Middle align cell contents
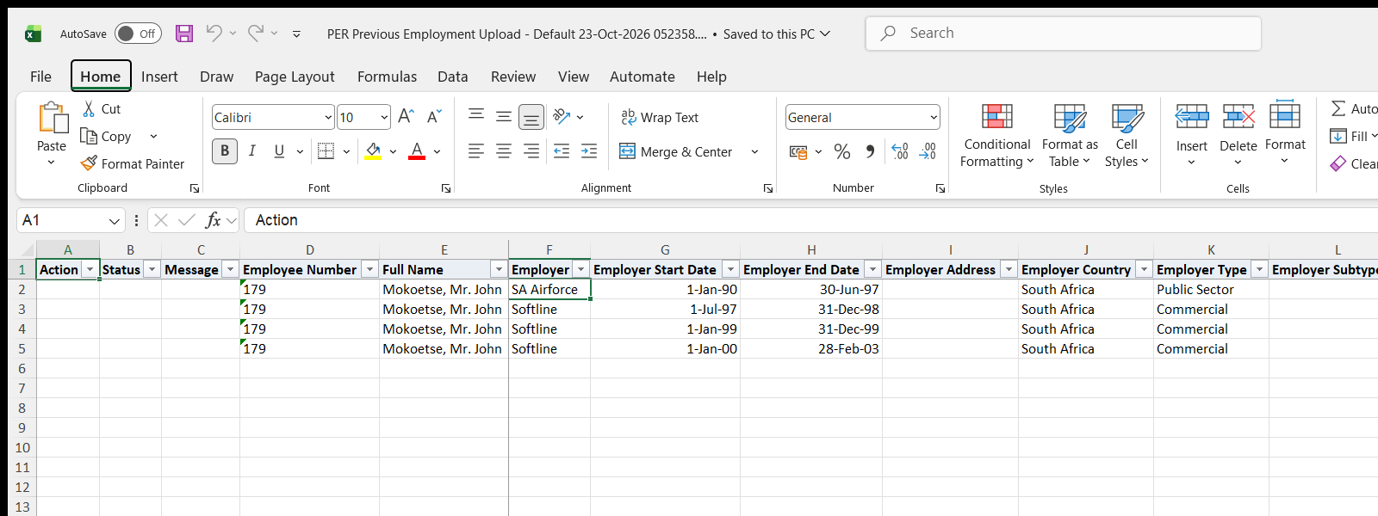The width and height of the screenshot is (1378, 516). pos(504,116)
